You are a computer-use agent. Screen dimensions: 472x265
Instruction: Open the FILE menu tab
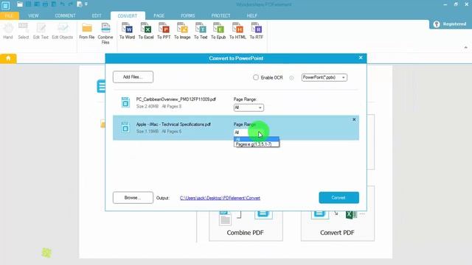(x=10, y=15)
